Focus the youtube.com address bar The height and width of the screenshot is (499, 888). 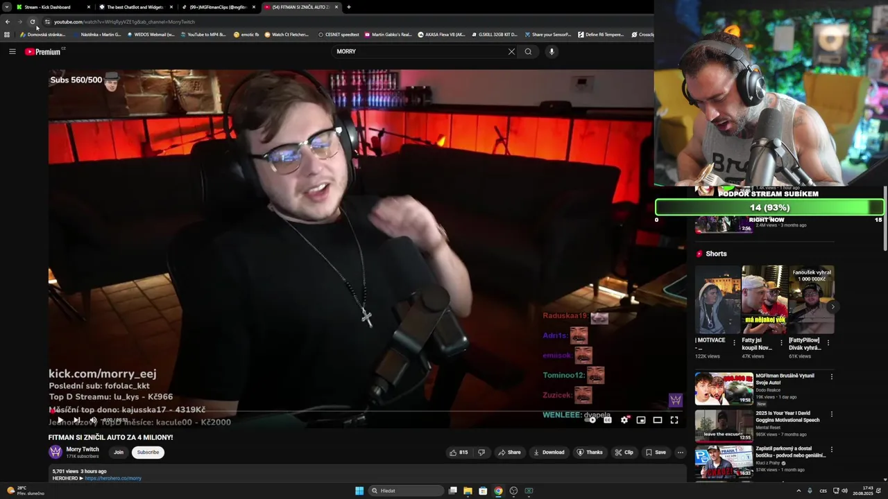point(347,21)
